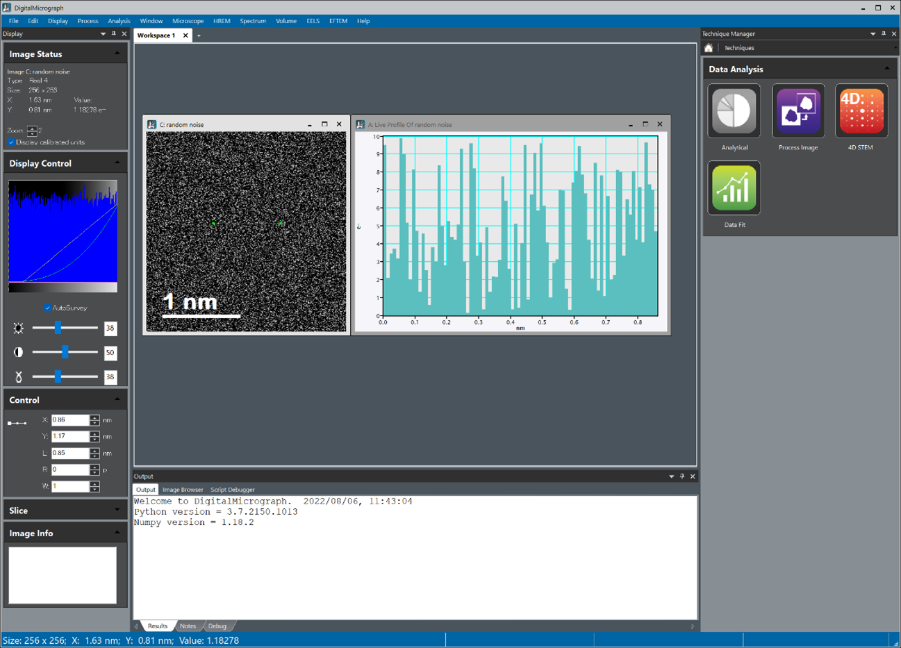Open the Analytical technique
The width and height of the screenshot is (901, 648).
coord(734,111)
